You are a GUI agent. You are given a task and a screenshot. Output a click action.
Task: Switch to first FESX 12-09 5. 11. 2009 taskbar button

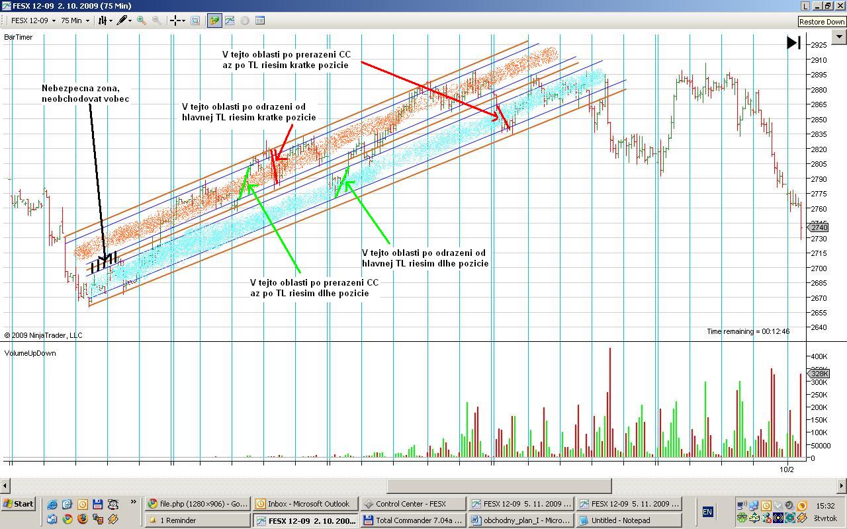coord(521,504)
